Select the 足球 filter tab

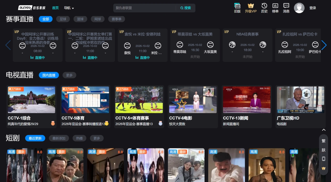point(63,19)
